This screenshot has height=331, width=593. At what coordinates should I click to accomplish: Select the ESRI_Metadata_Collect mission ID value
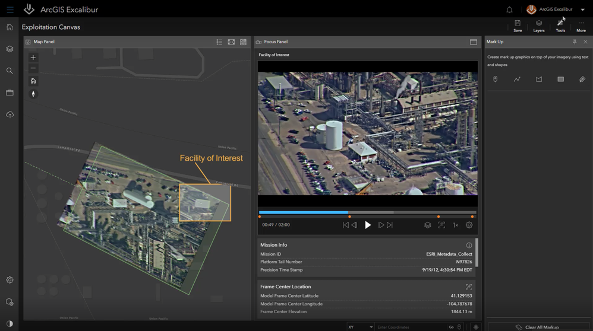coord(449,254)
